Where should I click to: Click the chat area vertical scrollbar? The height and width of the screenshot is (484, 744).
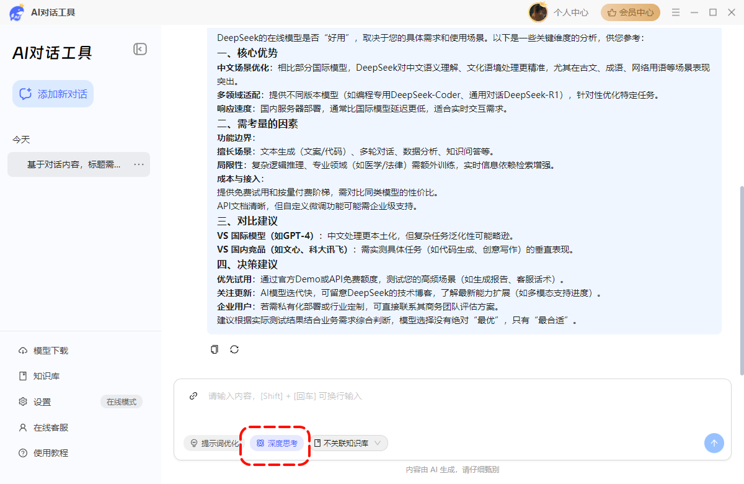pos(741,280)
